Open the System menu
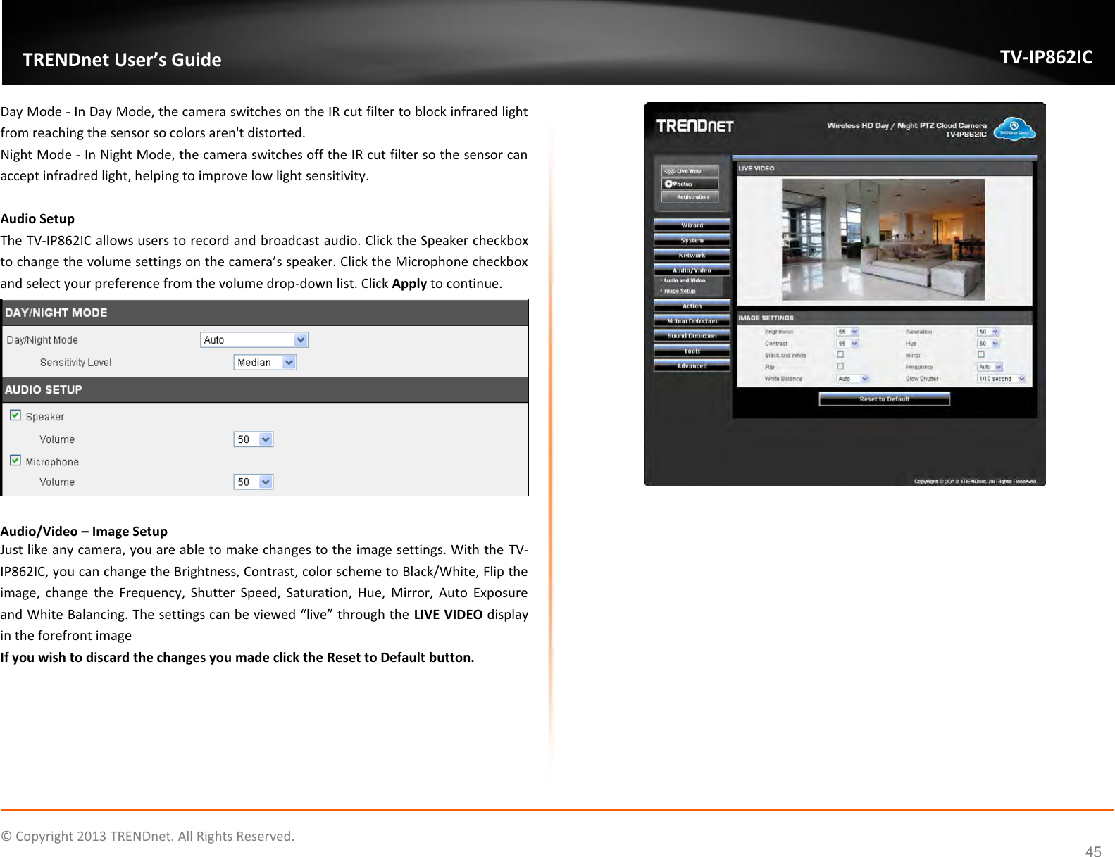The width and height of the screenshot is (1115, 857). (x=692, y=240)
